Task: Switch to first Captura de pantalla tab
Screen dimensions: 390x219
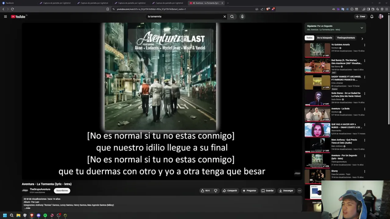Action: 57,3
